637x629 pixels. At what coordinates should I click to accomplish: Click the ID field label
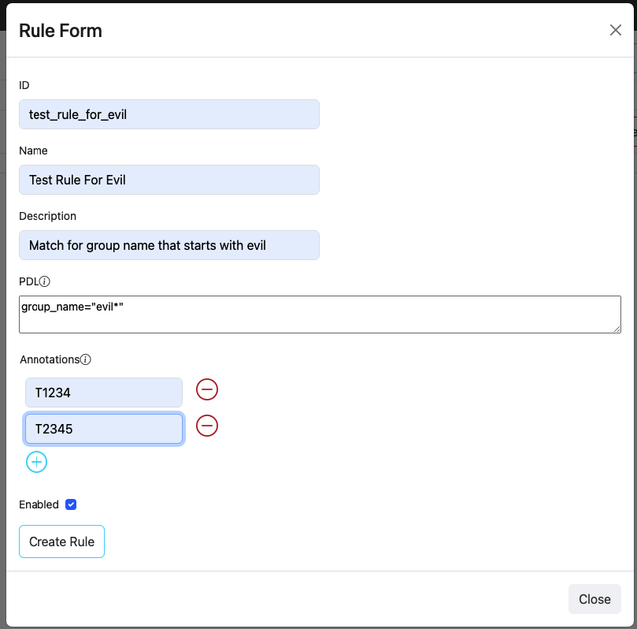click(24, 85)
